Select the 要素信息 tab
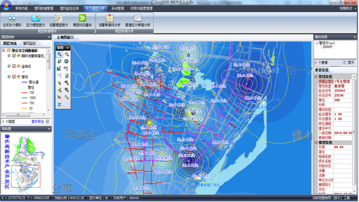The height and width of the screenshot is (202, 359). click(321, 70)
